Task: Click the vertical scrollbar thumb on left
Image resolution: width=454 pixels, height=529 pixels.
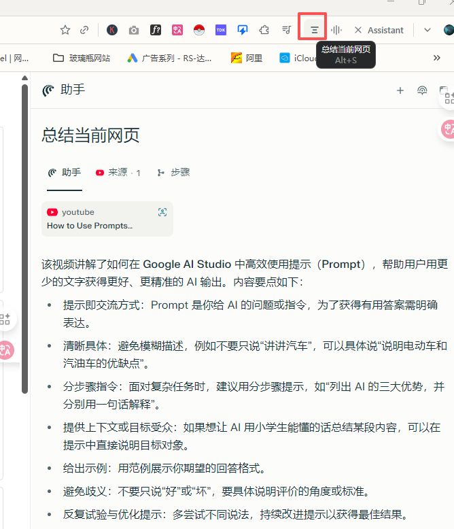Action: point(24,239)
